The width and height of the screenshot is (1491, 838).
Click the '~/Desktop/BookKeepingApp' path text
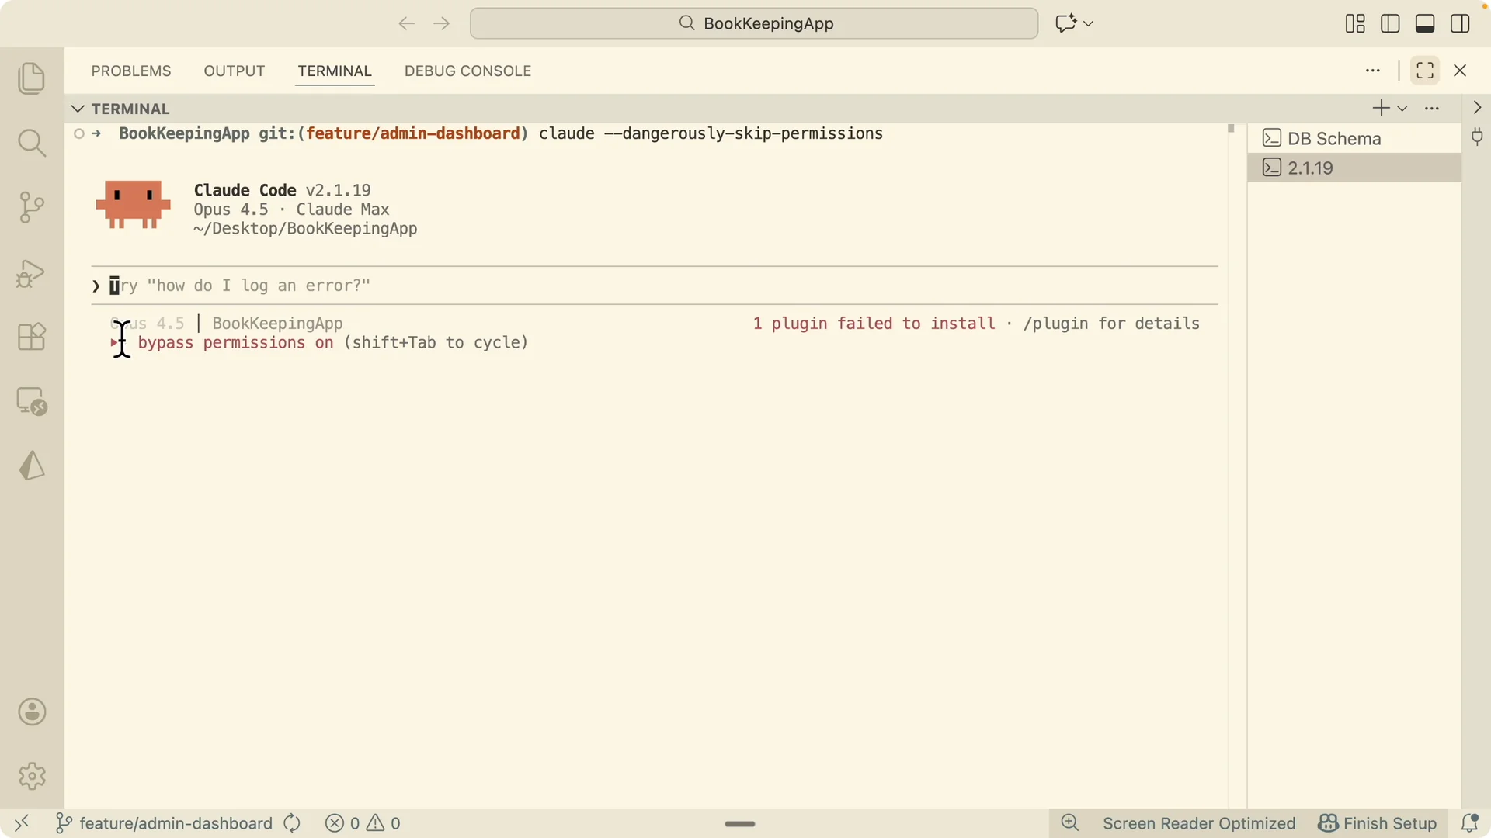tap(305, 229)
